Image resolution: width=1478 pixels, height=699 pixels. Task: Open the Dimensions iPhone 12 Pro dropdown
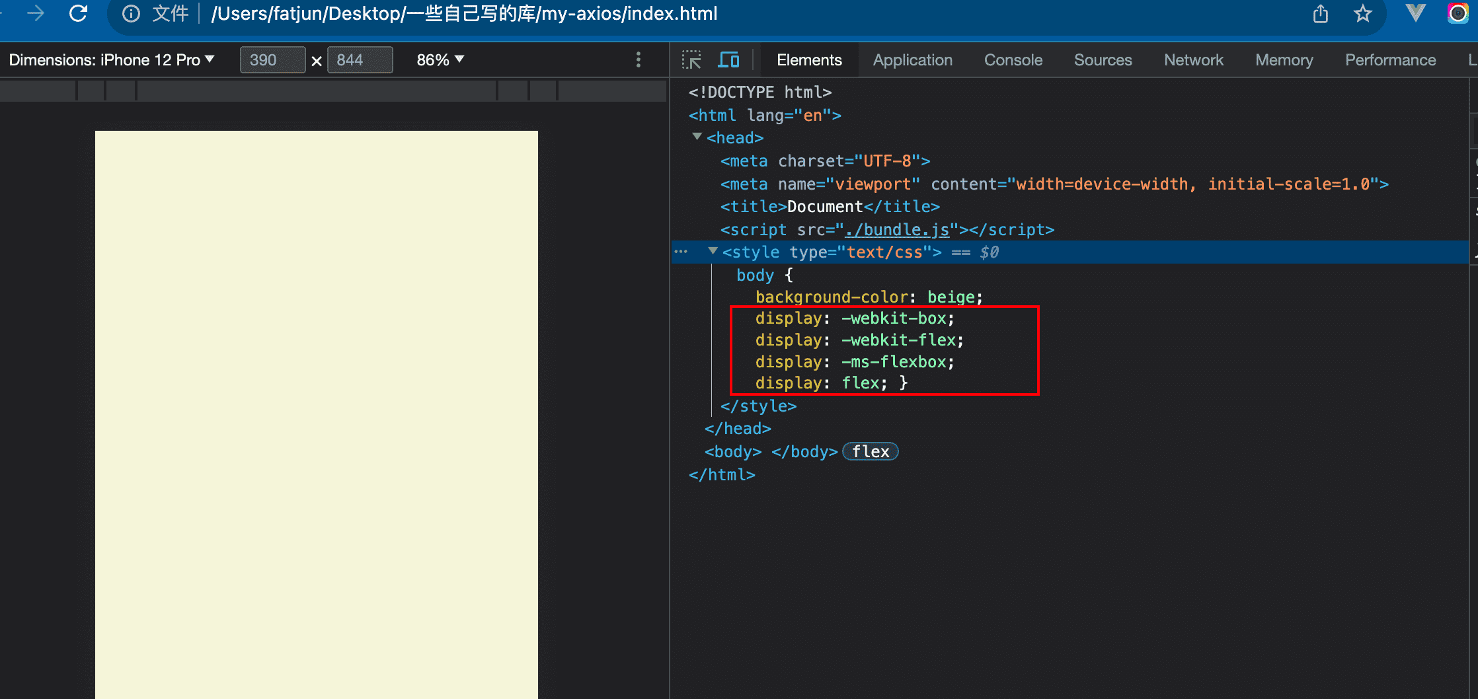coord(112,60)
